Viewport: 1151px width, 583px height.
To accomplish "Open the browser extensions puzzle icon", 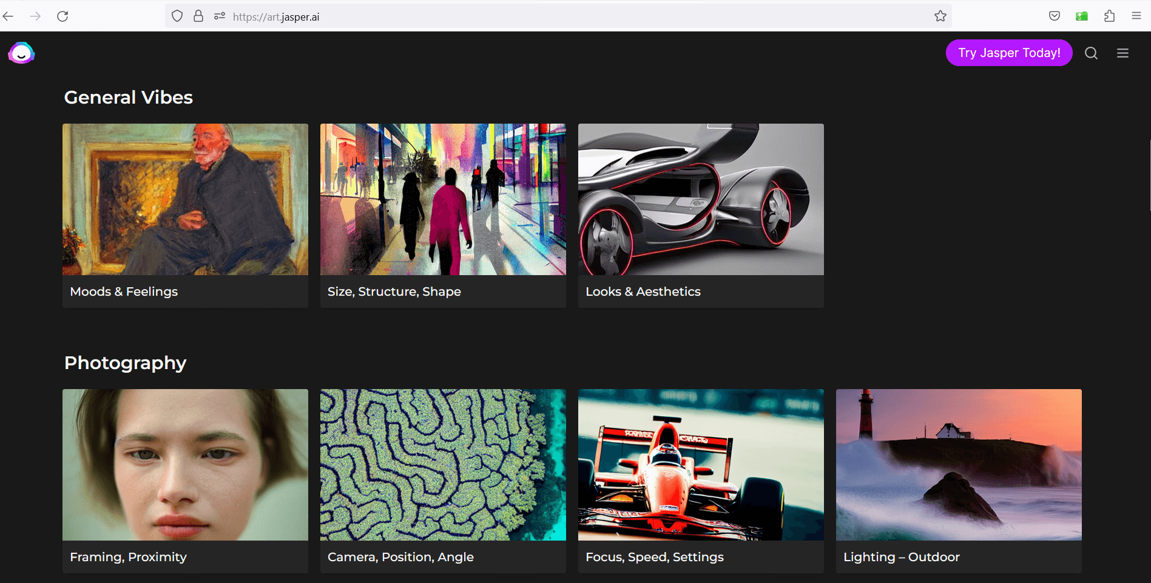I will (x=1109, y=16).
